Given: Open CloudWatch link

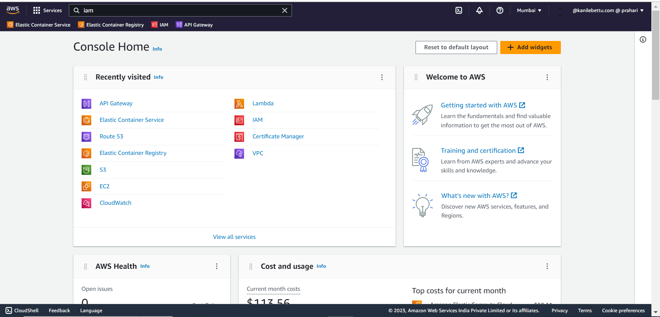Looking at the screenshot, I should pos(116,203).
